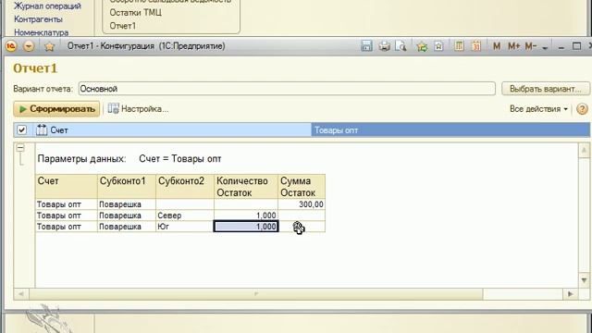Click the Сумма Остаток column header
Viewport: 592px width, 333px height.
[x=302, y=187]
